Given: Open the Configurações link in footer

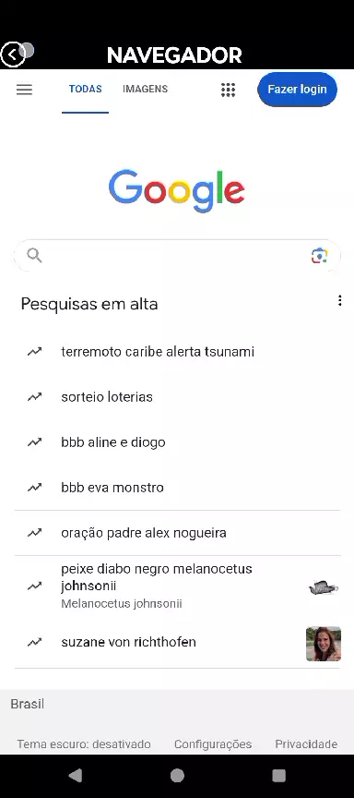Looking at the screenshot, I should coord(213,744).
